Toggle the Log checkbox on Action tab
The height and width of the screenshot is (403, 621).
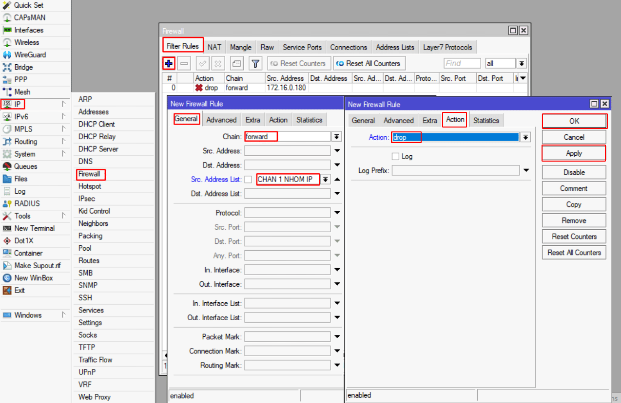396,157
